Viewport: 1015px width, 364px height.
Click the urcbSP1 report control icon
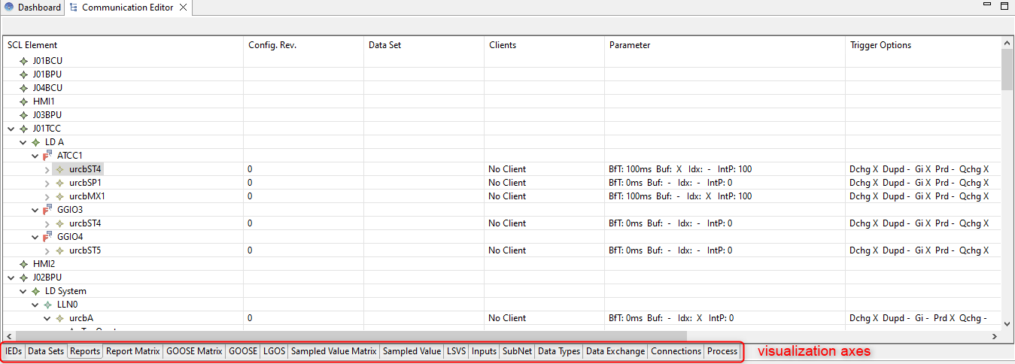[60, 183]
